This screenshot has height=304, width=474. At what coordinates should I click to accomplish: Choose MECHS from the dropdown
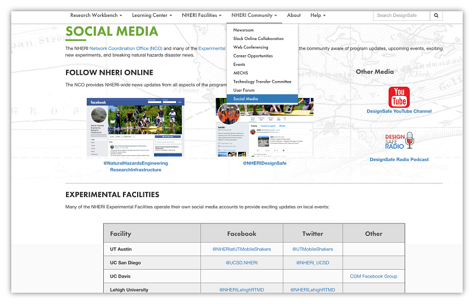point(262,73)
